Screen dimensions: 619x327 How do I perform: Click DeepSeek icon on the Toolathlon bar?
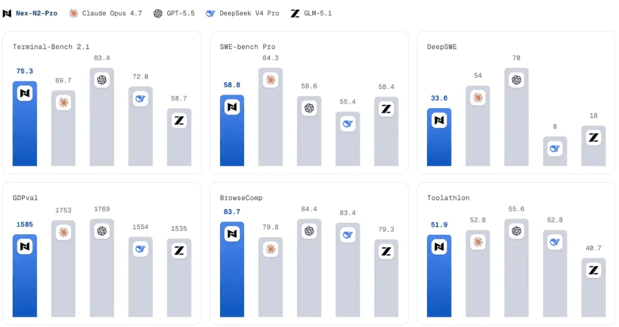click(555, 242)
